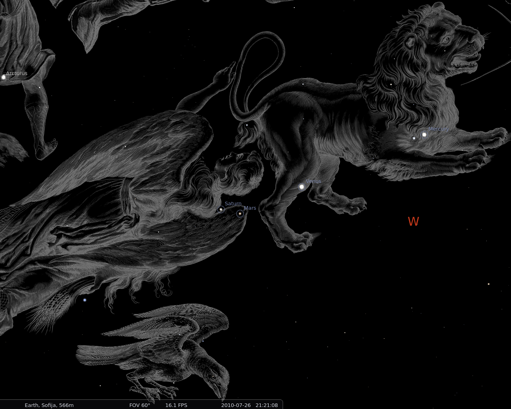This screenshot has height=409, width=511.
Task: Click the location 'Earth, Sofija, 566m'
Action: click(49, 405)
